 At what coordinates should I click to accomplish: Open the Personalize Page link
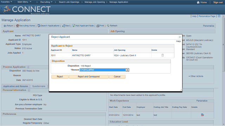(207, 16)
